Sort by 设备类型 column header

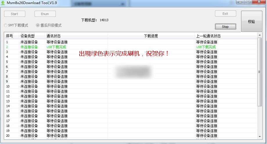pyautogui.click(x=28, y=36)
